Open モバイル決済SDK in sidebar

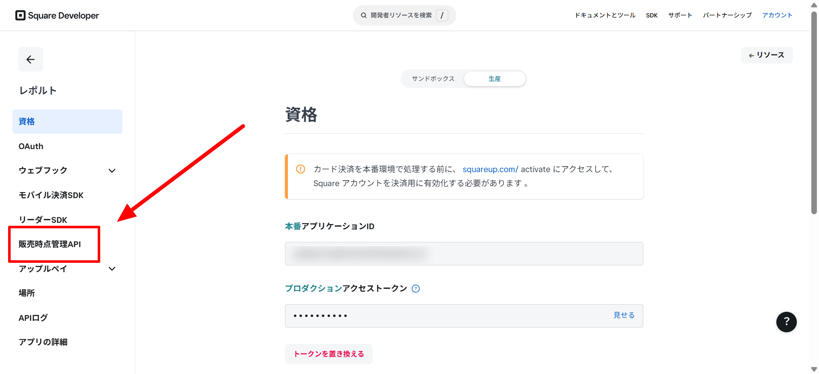(51, 195)
